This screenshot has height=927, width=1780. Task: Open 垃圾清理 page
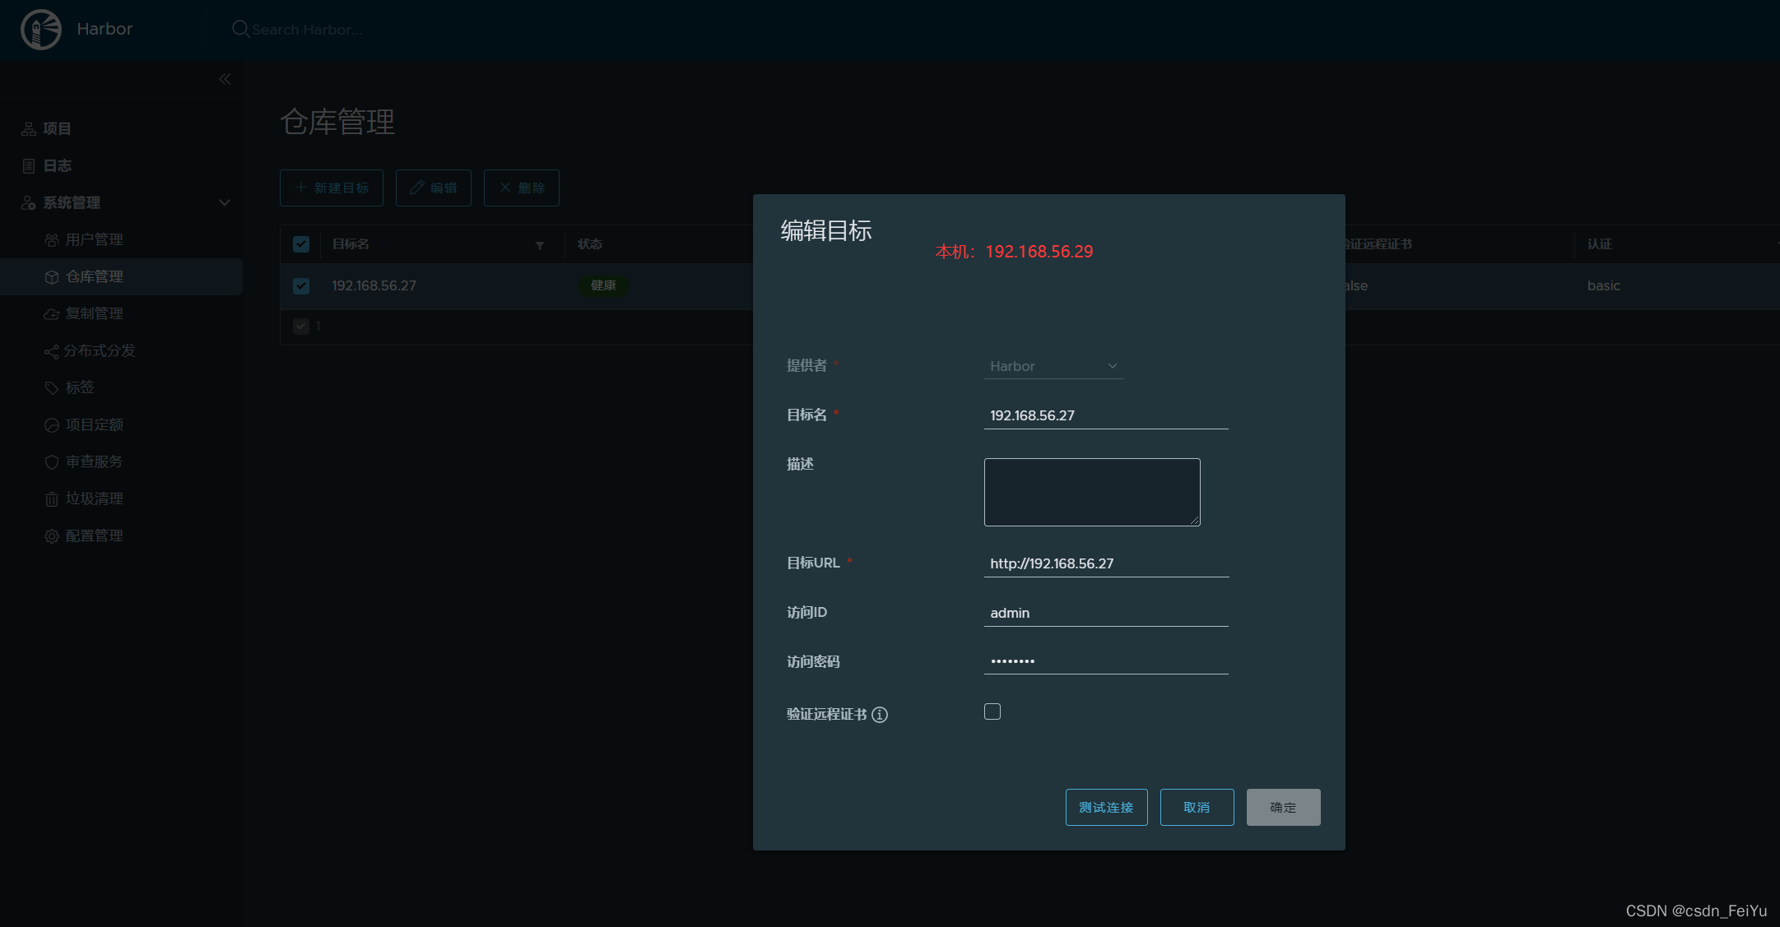pyautogui.click(x=95, y=499)
